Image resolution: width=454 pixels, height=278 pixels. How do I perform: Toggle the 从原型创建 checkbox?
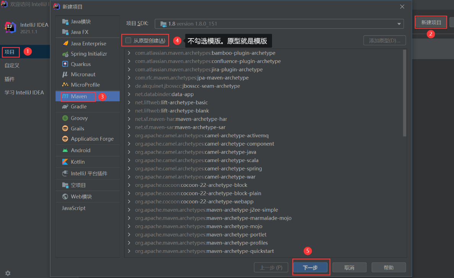pyautogui.click(x=128, y=40)
